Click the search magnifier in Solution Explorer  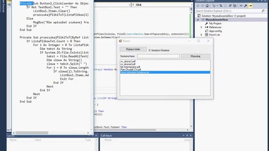pyautogui.click(x=263, y=11)
